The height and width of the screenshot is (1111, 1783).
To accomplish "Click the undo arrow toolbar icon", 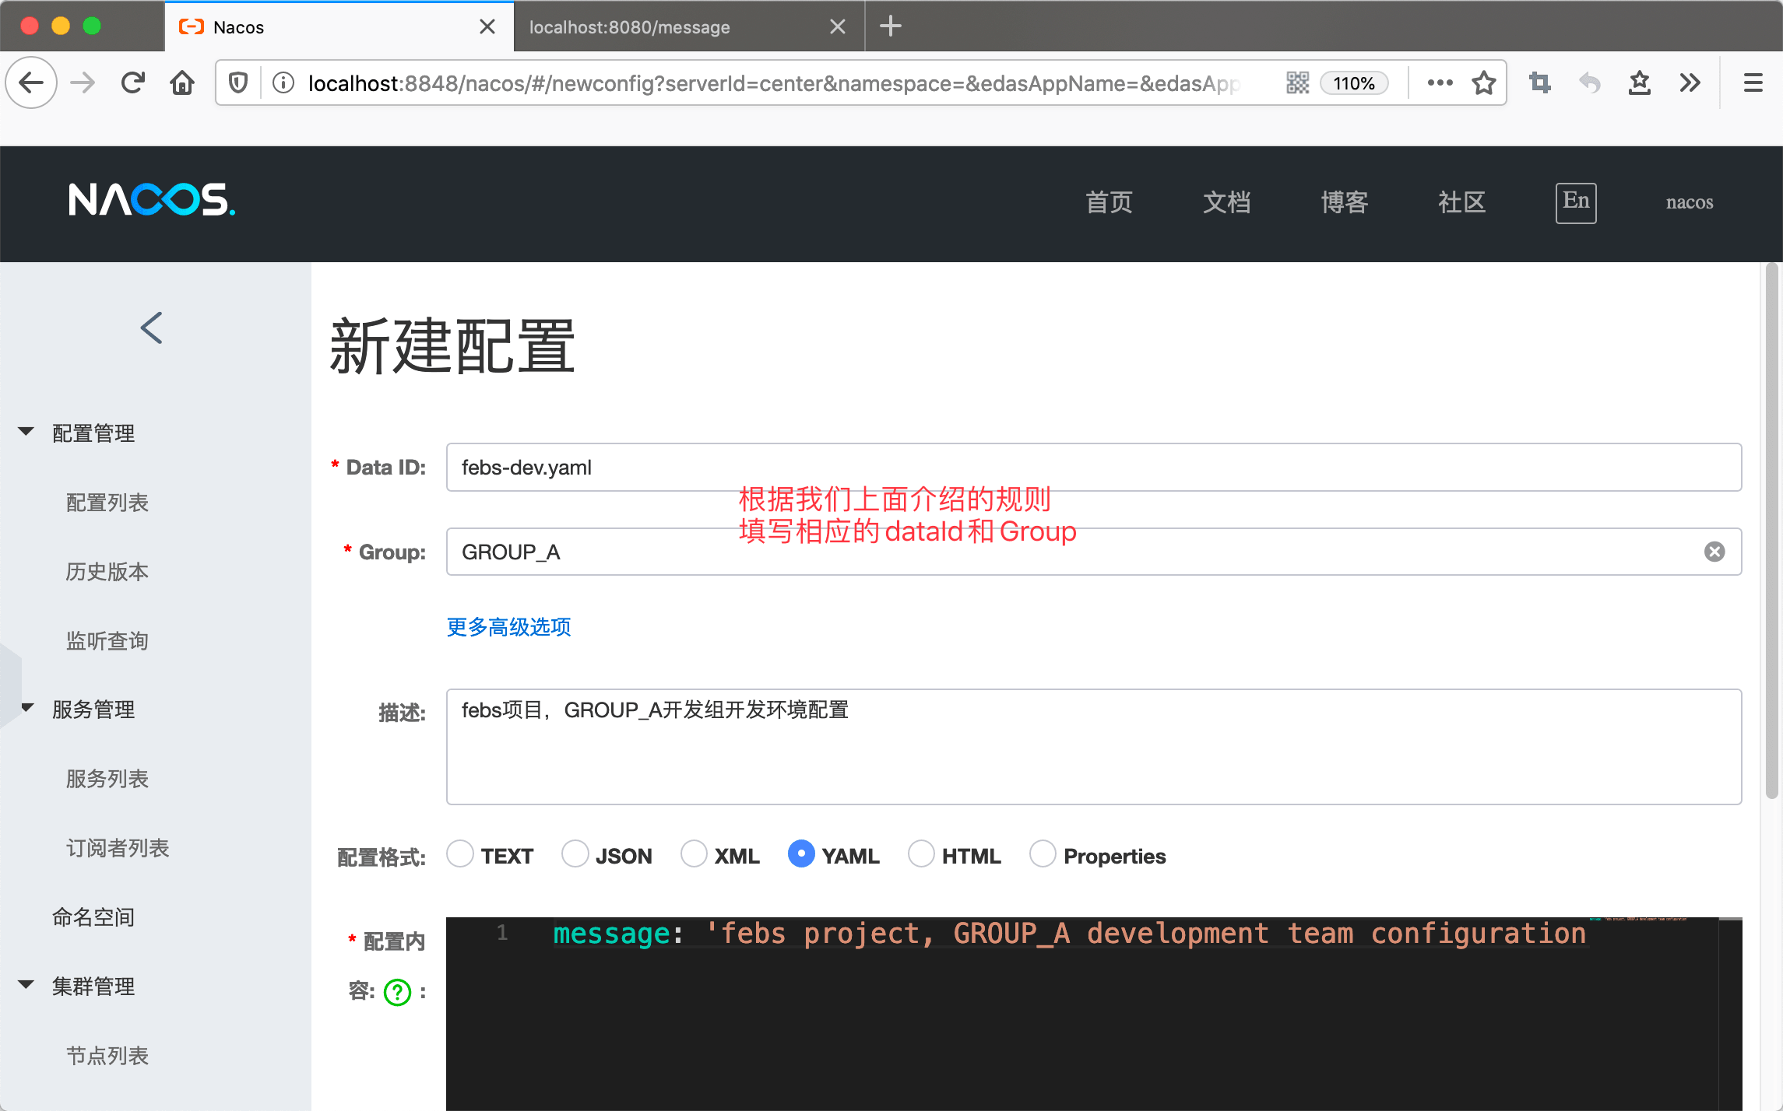I will [1589, 82].
